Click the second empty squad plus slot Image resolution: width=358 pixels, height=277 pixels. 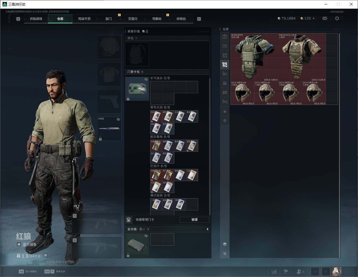click(x=326, y=271)
